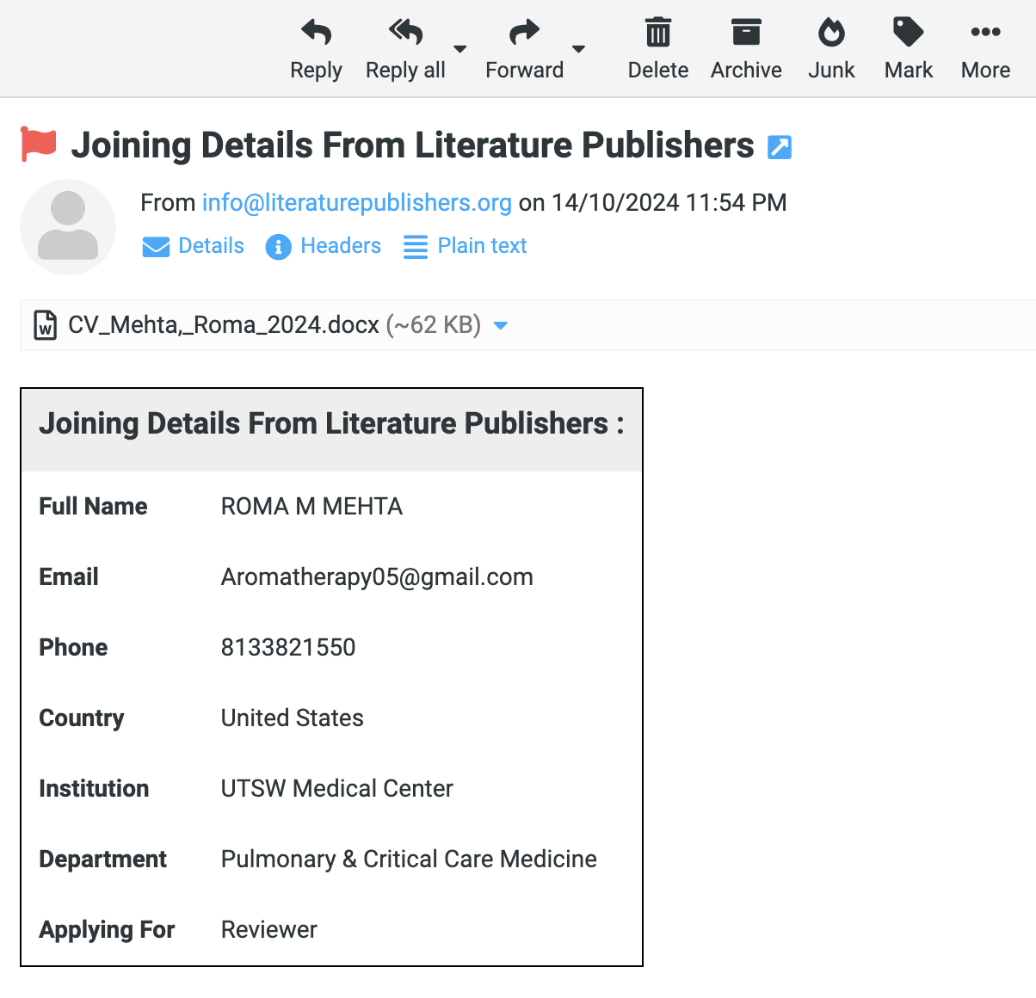Image resolution: width=1036 pixels, height=998 pixels.
Task: Expand Reply all options dropdown arrow
Action: (460, 49)
